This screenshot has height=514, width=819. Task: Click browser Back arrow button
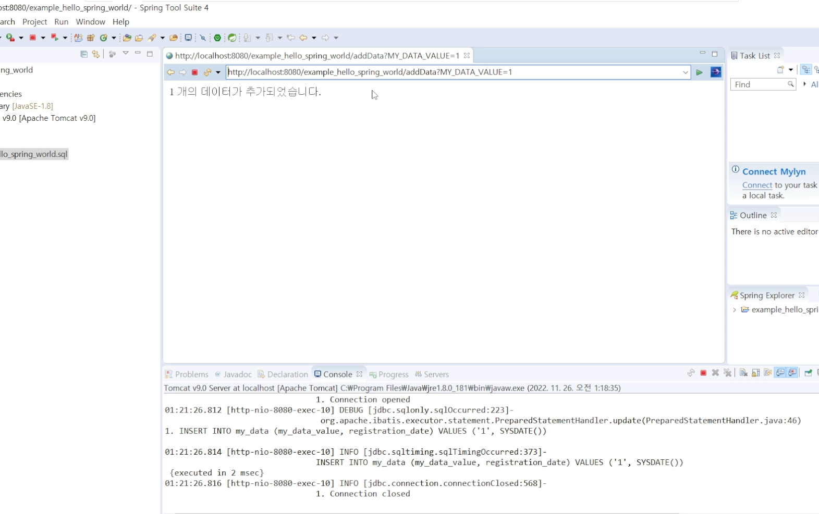(x=170, y=72)
